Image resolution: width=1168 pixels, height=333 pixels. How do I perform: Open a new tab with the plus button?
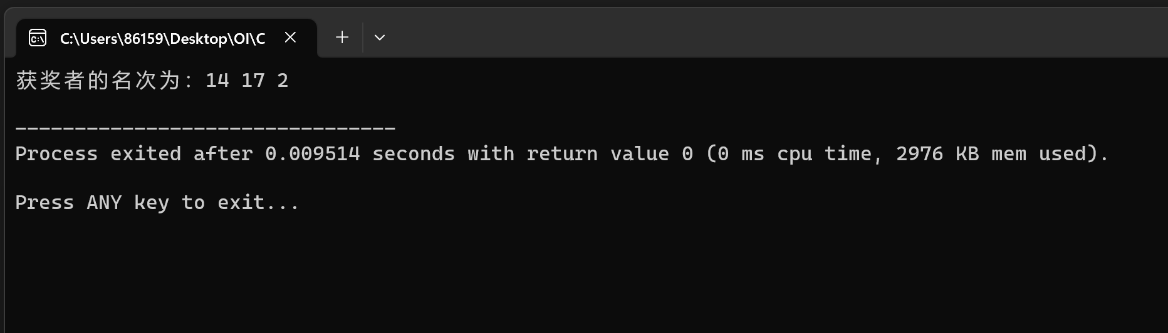[x=342, y=38]
